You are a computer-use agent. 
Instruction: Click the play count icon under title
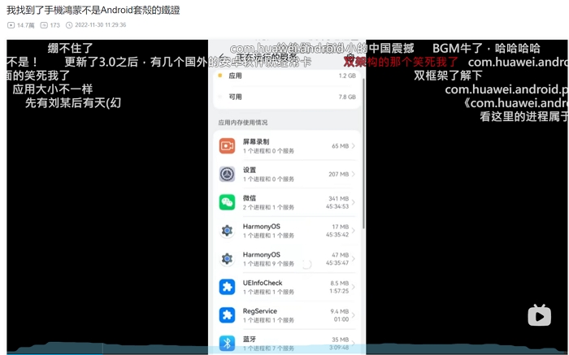(x=11, y=25)
